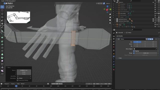Select the Annotate tool
Viewport: 160px width, 90px height.
pyautogui.click(x=2, y=27)
